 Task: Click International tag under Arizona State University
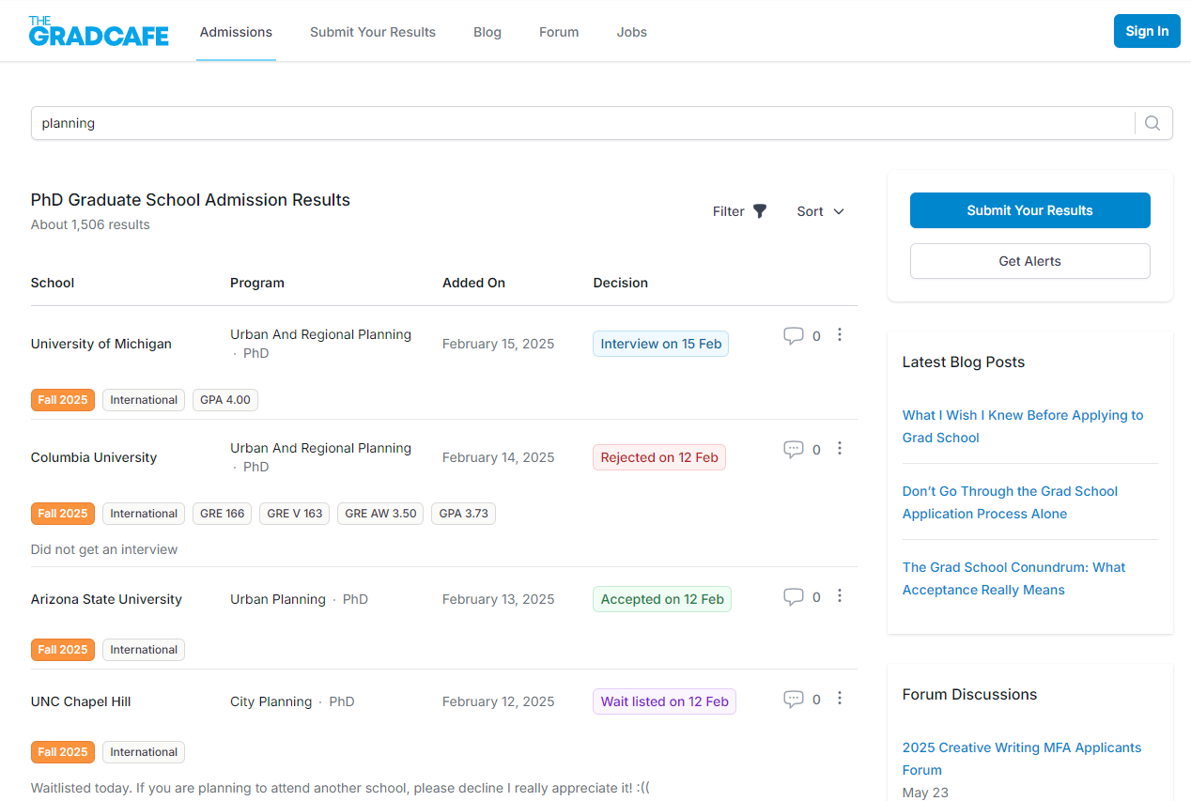[144, 650]
